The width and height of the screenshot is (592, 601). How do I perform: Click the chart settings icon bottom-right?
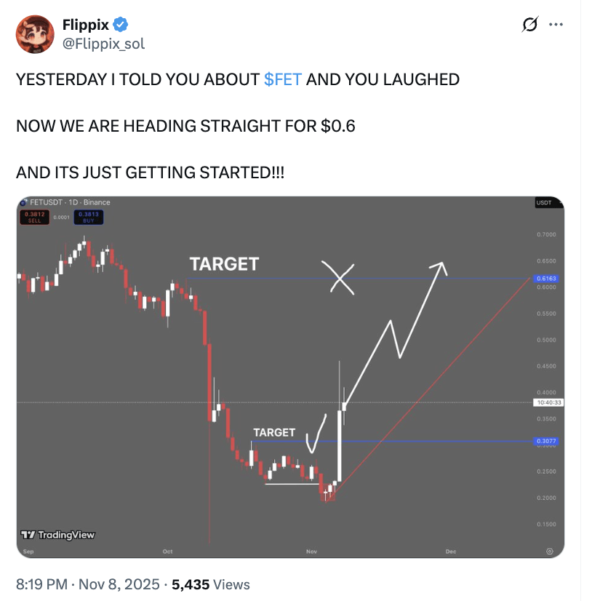click(x=550, y=552)
